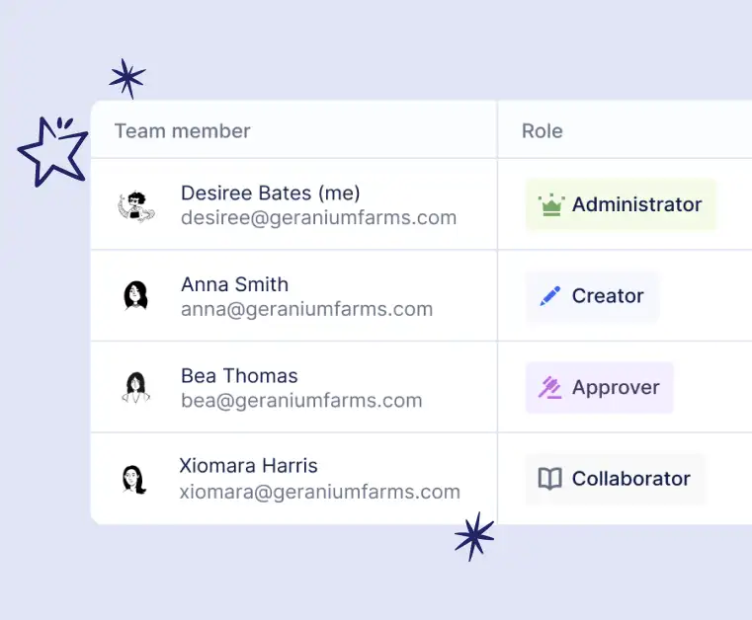Image resolution: width=752 pixels, height=620 pixels.
Task: Click the crown icon beside Administrator
Action: point(550,205)
